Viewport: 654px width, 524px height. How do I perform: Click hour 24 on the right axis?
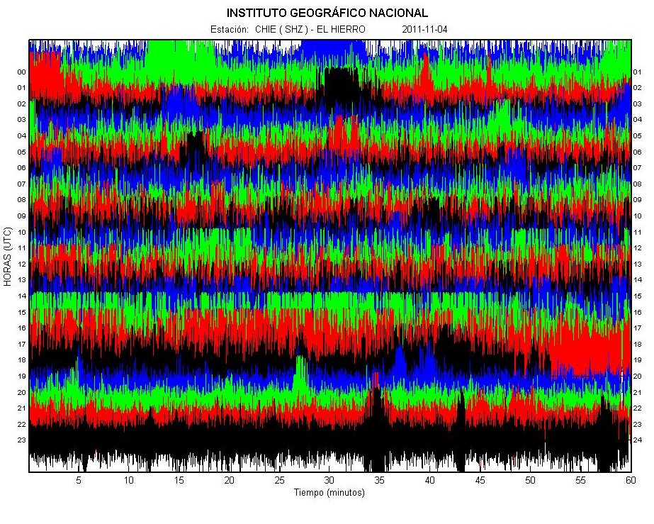[638, 440]
